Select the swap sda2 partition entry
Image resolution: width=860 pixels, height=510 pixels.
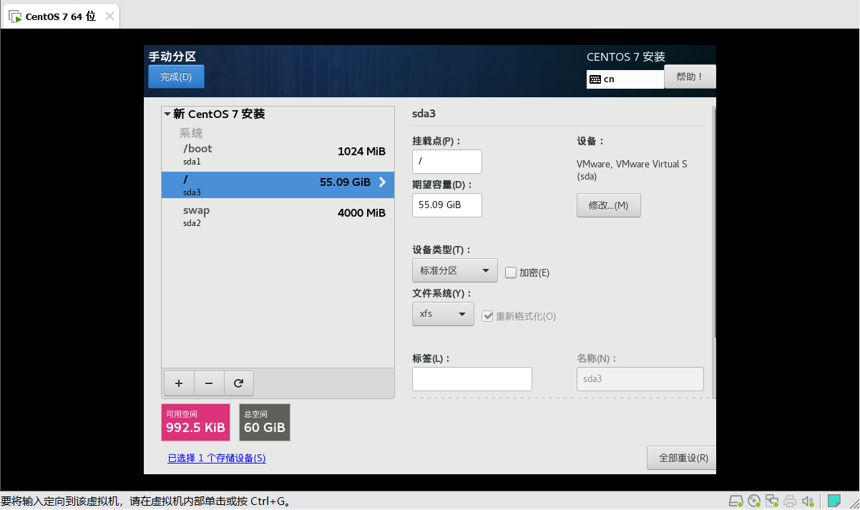click(278, 215)
